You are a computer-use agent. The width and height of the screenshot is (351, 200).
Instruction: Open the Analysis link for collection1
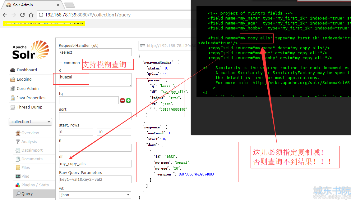(29, 142)
